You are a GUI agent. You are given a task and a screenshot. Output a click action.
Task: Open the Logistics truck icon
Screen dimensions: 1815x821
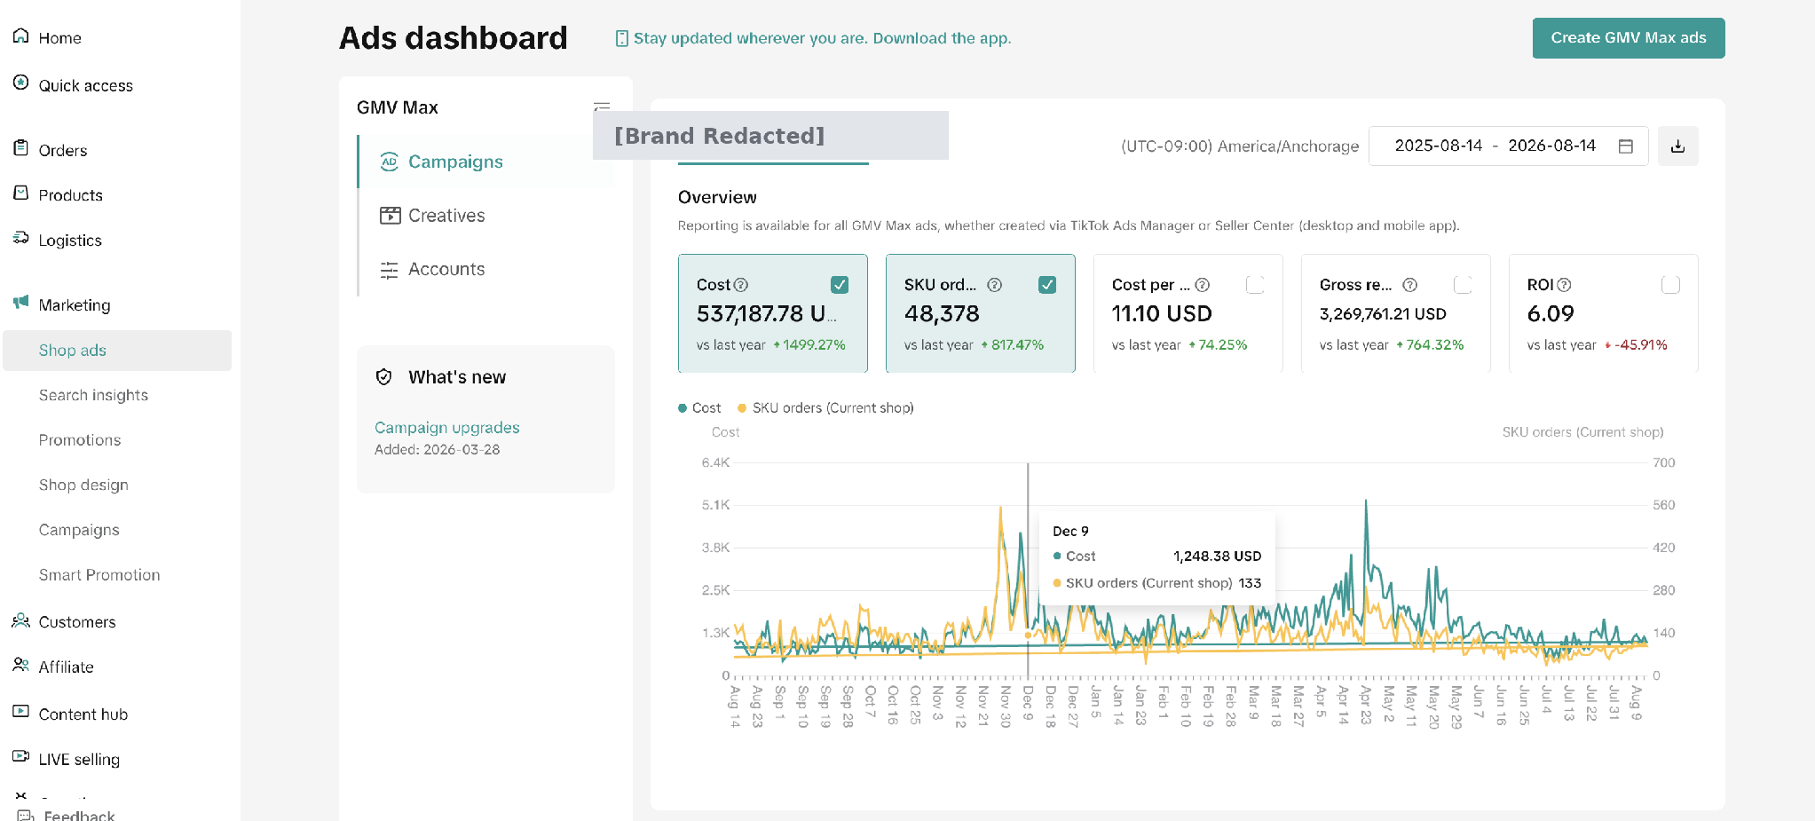[21, 238]
